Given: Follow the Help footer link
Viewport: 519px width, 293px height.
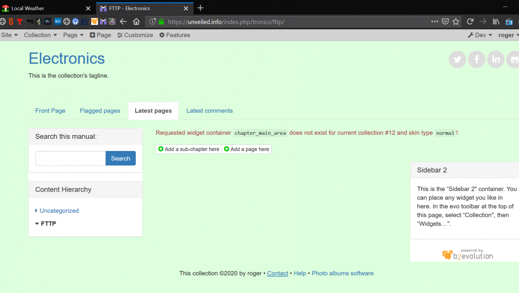Looking at the screenshot, I should [x=300, y=273].
